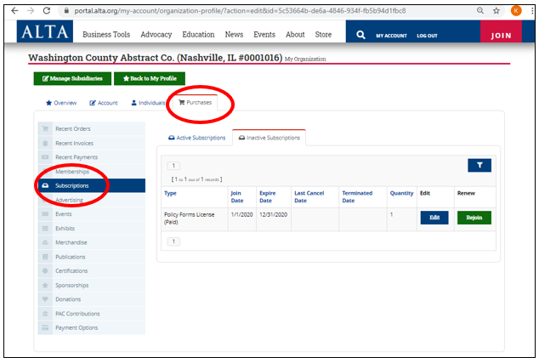Bookmark this page with the star icon
Screen dimensions: 539x363
(x=496, y=11)
